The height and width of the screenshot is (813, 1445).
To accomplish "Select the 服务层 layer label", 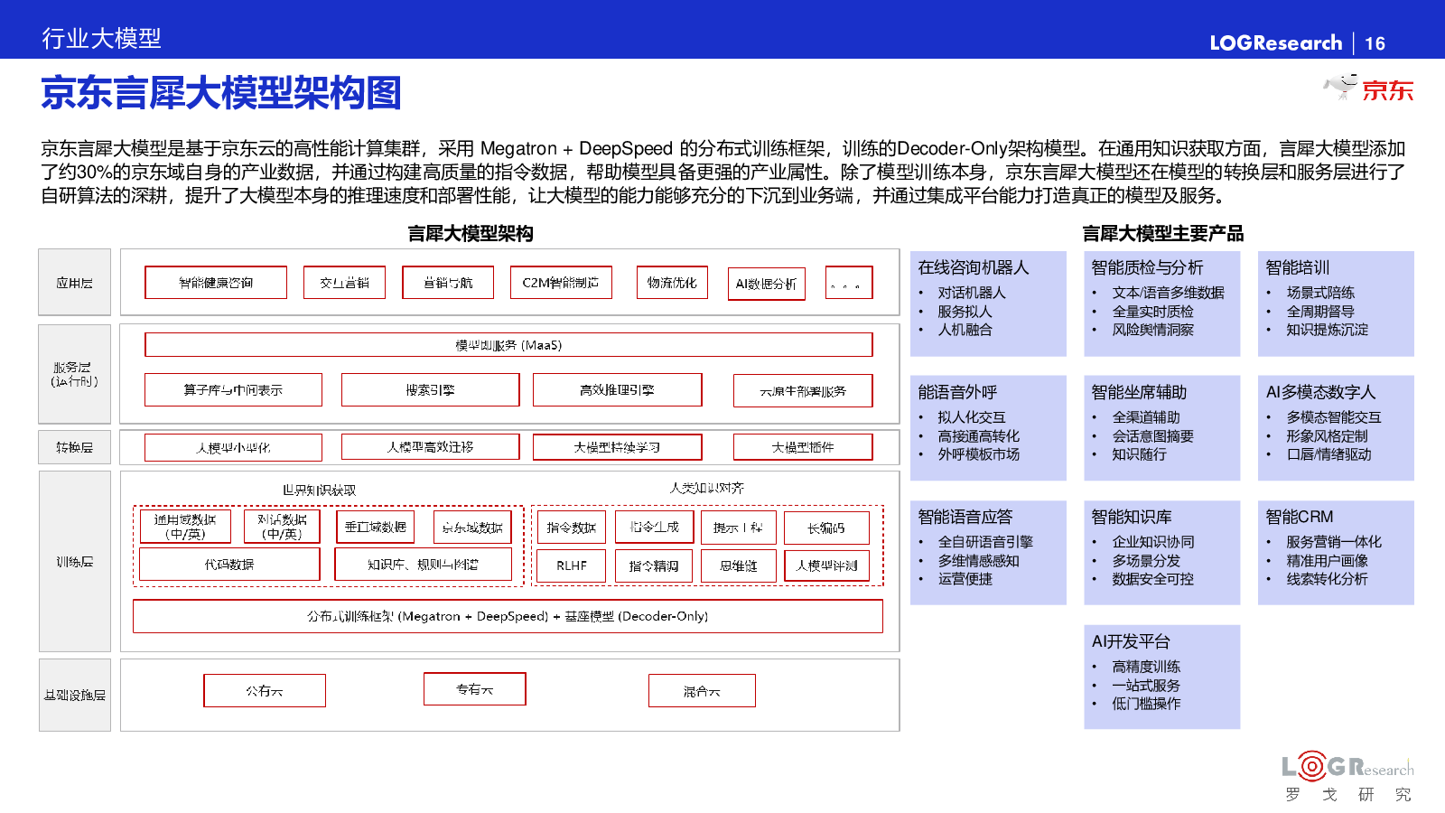I will [74, 374].
